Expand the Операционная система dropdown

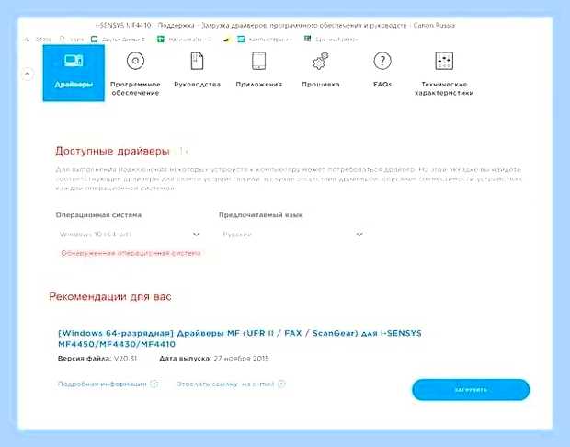coord(130,235)
